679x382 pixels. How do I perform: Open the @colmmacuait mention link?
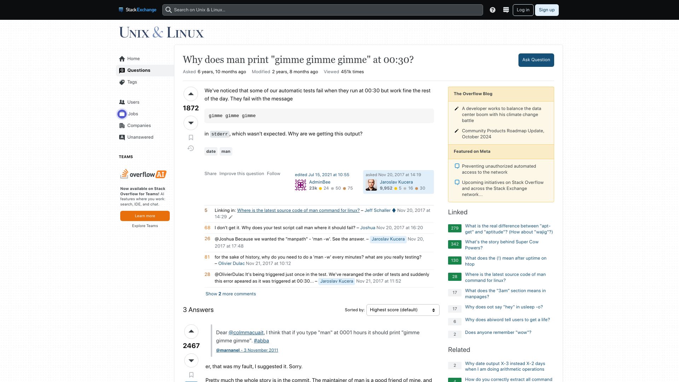[x=246, y=332]
